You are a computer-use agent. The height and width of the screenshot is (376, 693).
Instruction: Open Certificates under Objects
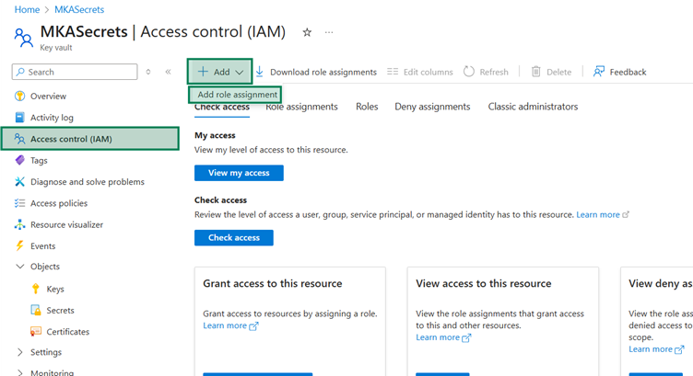tap(67, 332)
